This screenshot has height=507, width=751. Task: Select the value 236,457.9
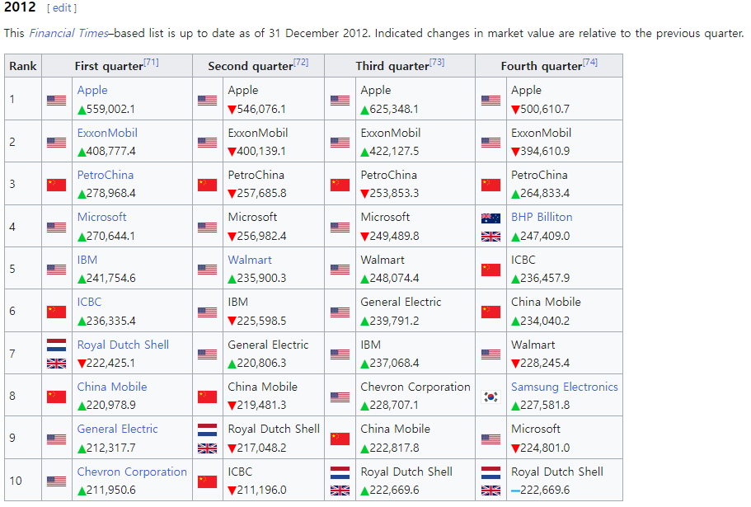pos(545,278)
